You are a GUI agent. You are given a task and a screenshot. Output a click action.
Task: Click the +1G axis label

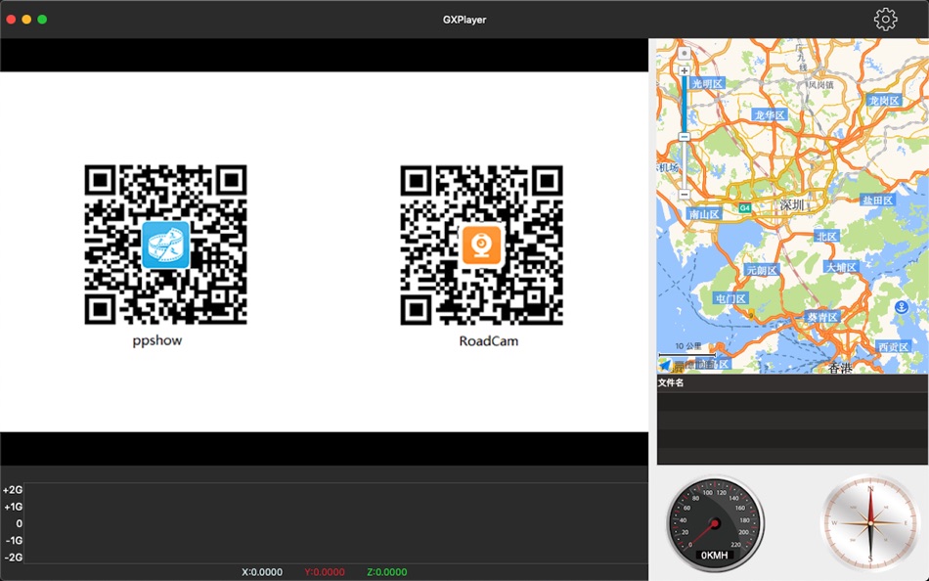click(x=13, y=507)
